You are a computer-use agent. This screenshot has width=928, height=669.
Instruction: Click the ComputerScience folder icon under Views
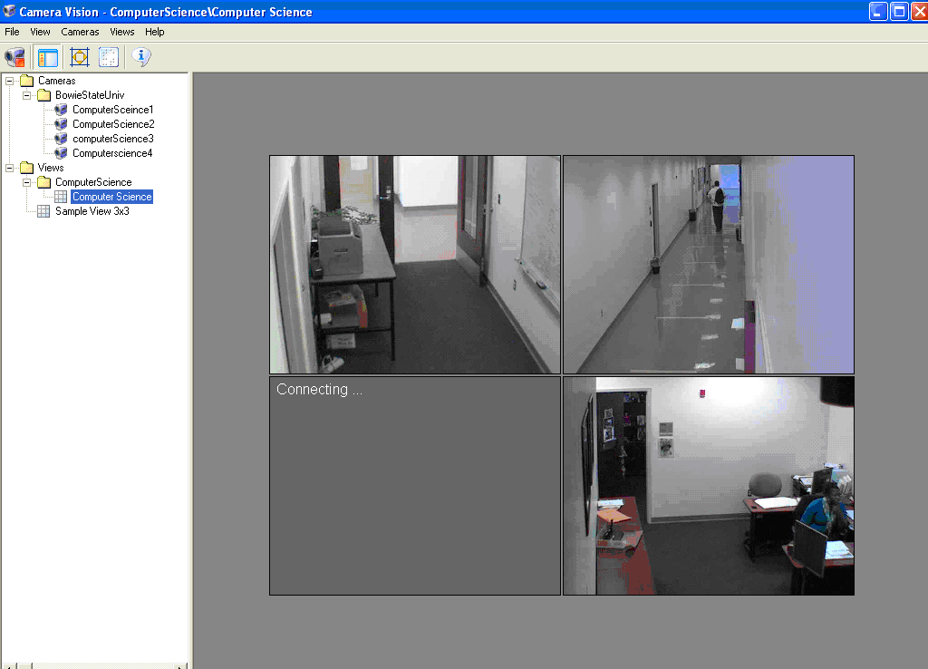[43, 182]
